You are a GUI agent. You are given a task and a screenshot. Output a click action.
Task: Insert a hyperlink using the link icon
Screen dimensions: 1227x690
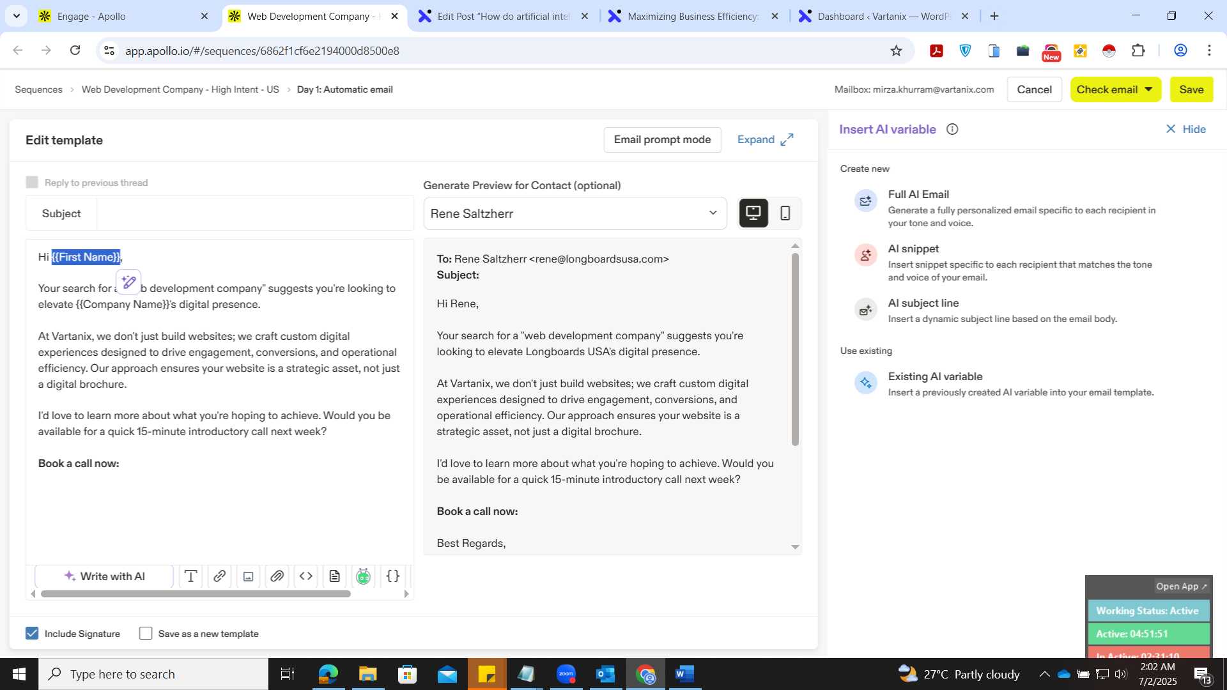(219, 576)
